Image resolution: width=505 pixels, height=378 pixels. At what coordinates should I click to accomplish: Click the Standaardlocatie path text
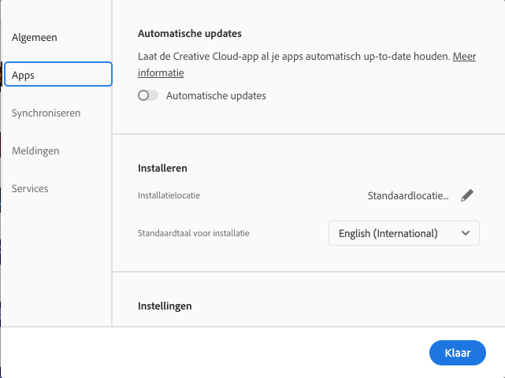point(408,195)
